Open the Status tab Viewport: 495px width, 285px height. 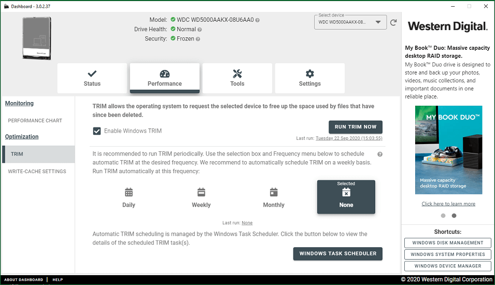click(92, 78)
